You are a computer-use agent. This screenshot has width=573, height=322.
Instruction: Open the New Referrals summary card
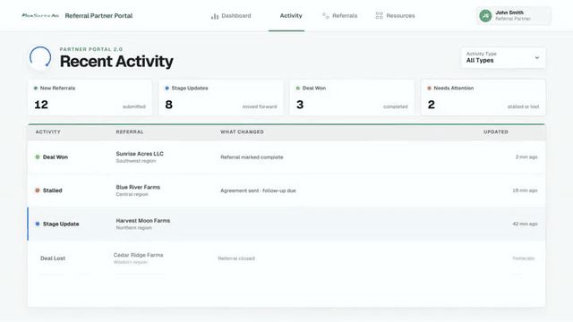tap(90, 97)
